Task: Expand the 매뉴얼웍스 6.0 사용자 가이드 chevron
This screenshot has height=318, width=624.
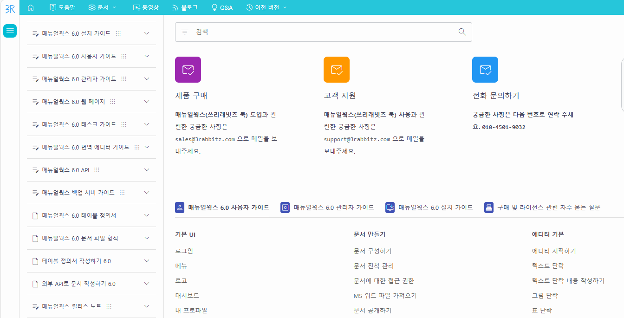Action: point(147,56)
